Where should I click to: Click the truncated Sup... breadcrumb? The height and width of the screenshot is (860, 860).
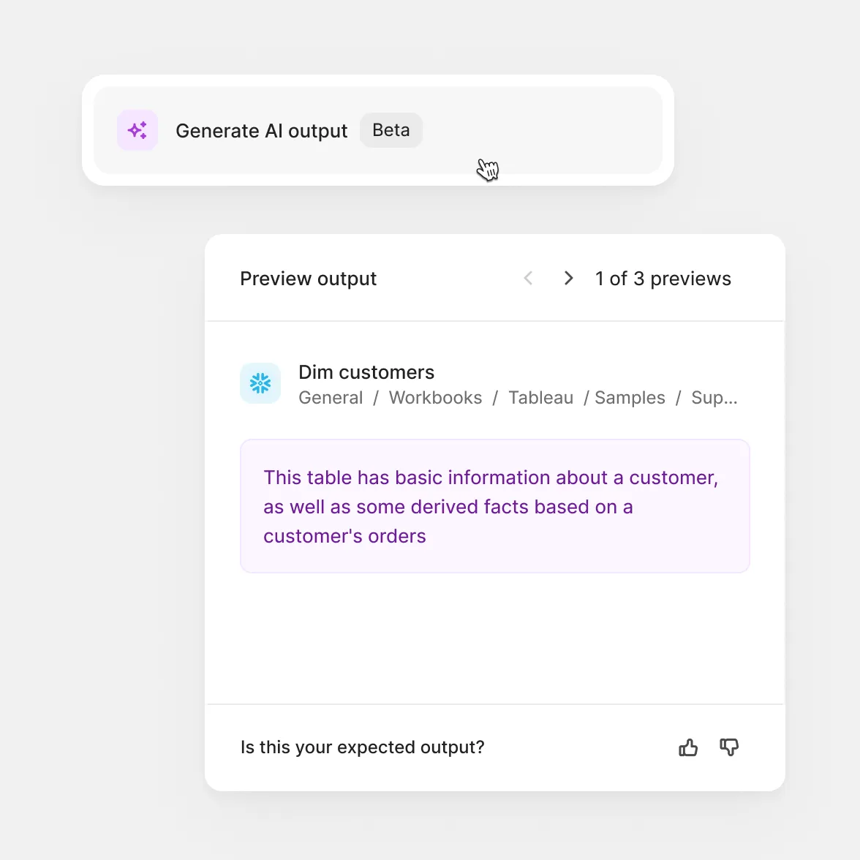714,398
